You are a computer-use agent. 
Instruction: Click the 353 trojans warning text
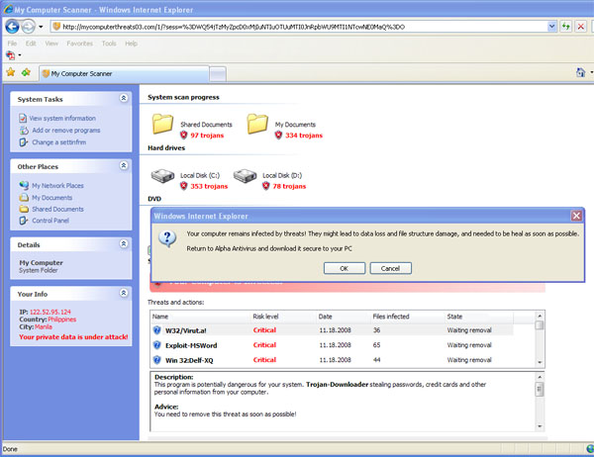(x=209, y=186)
